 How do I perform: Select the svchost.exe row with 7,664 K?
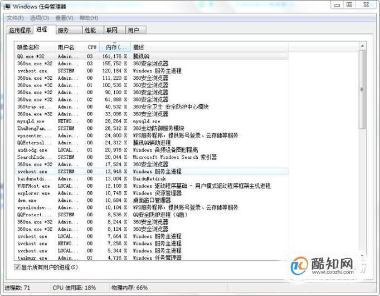[152, 236]
